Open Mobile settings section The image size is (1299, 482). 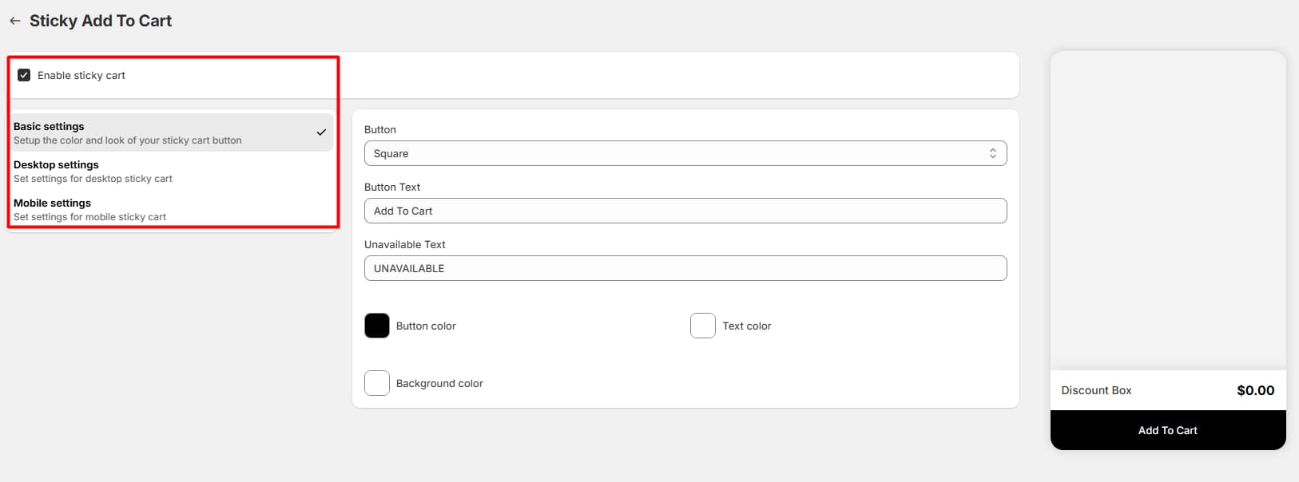(171, 209)
